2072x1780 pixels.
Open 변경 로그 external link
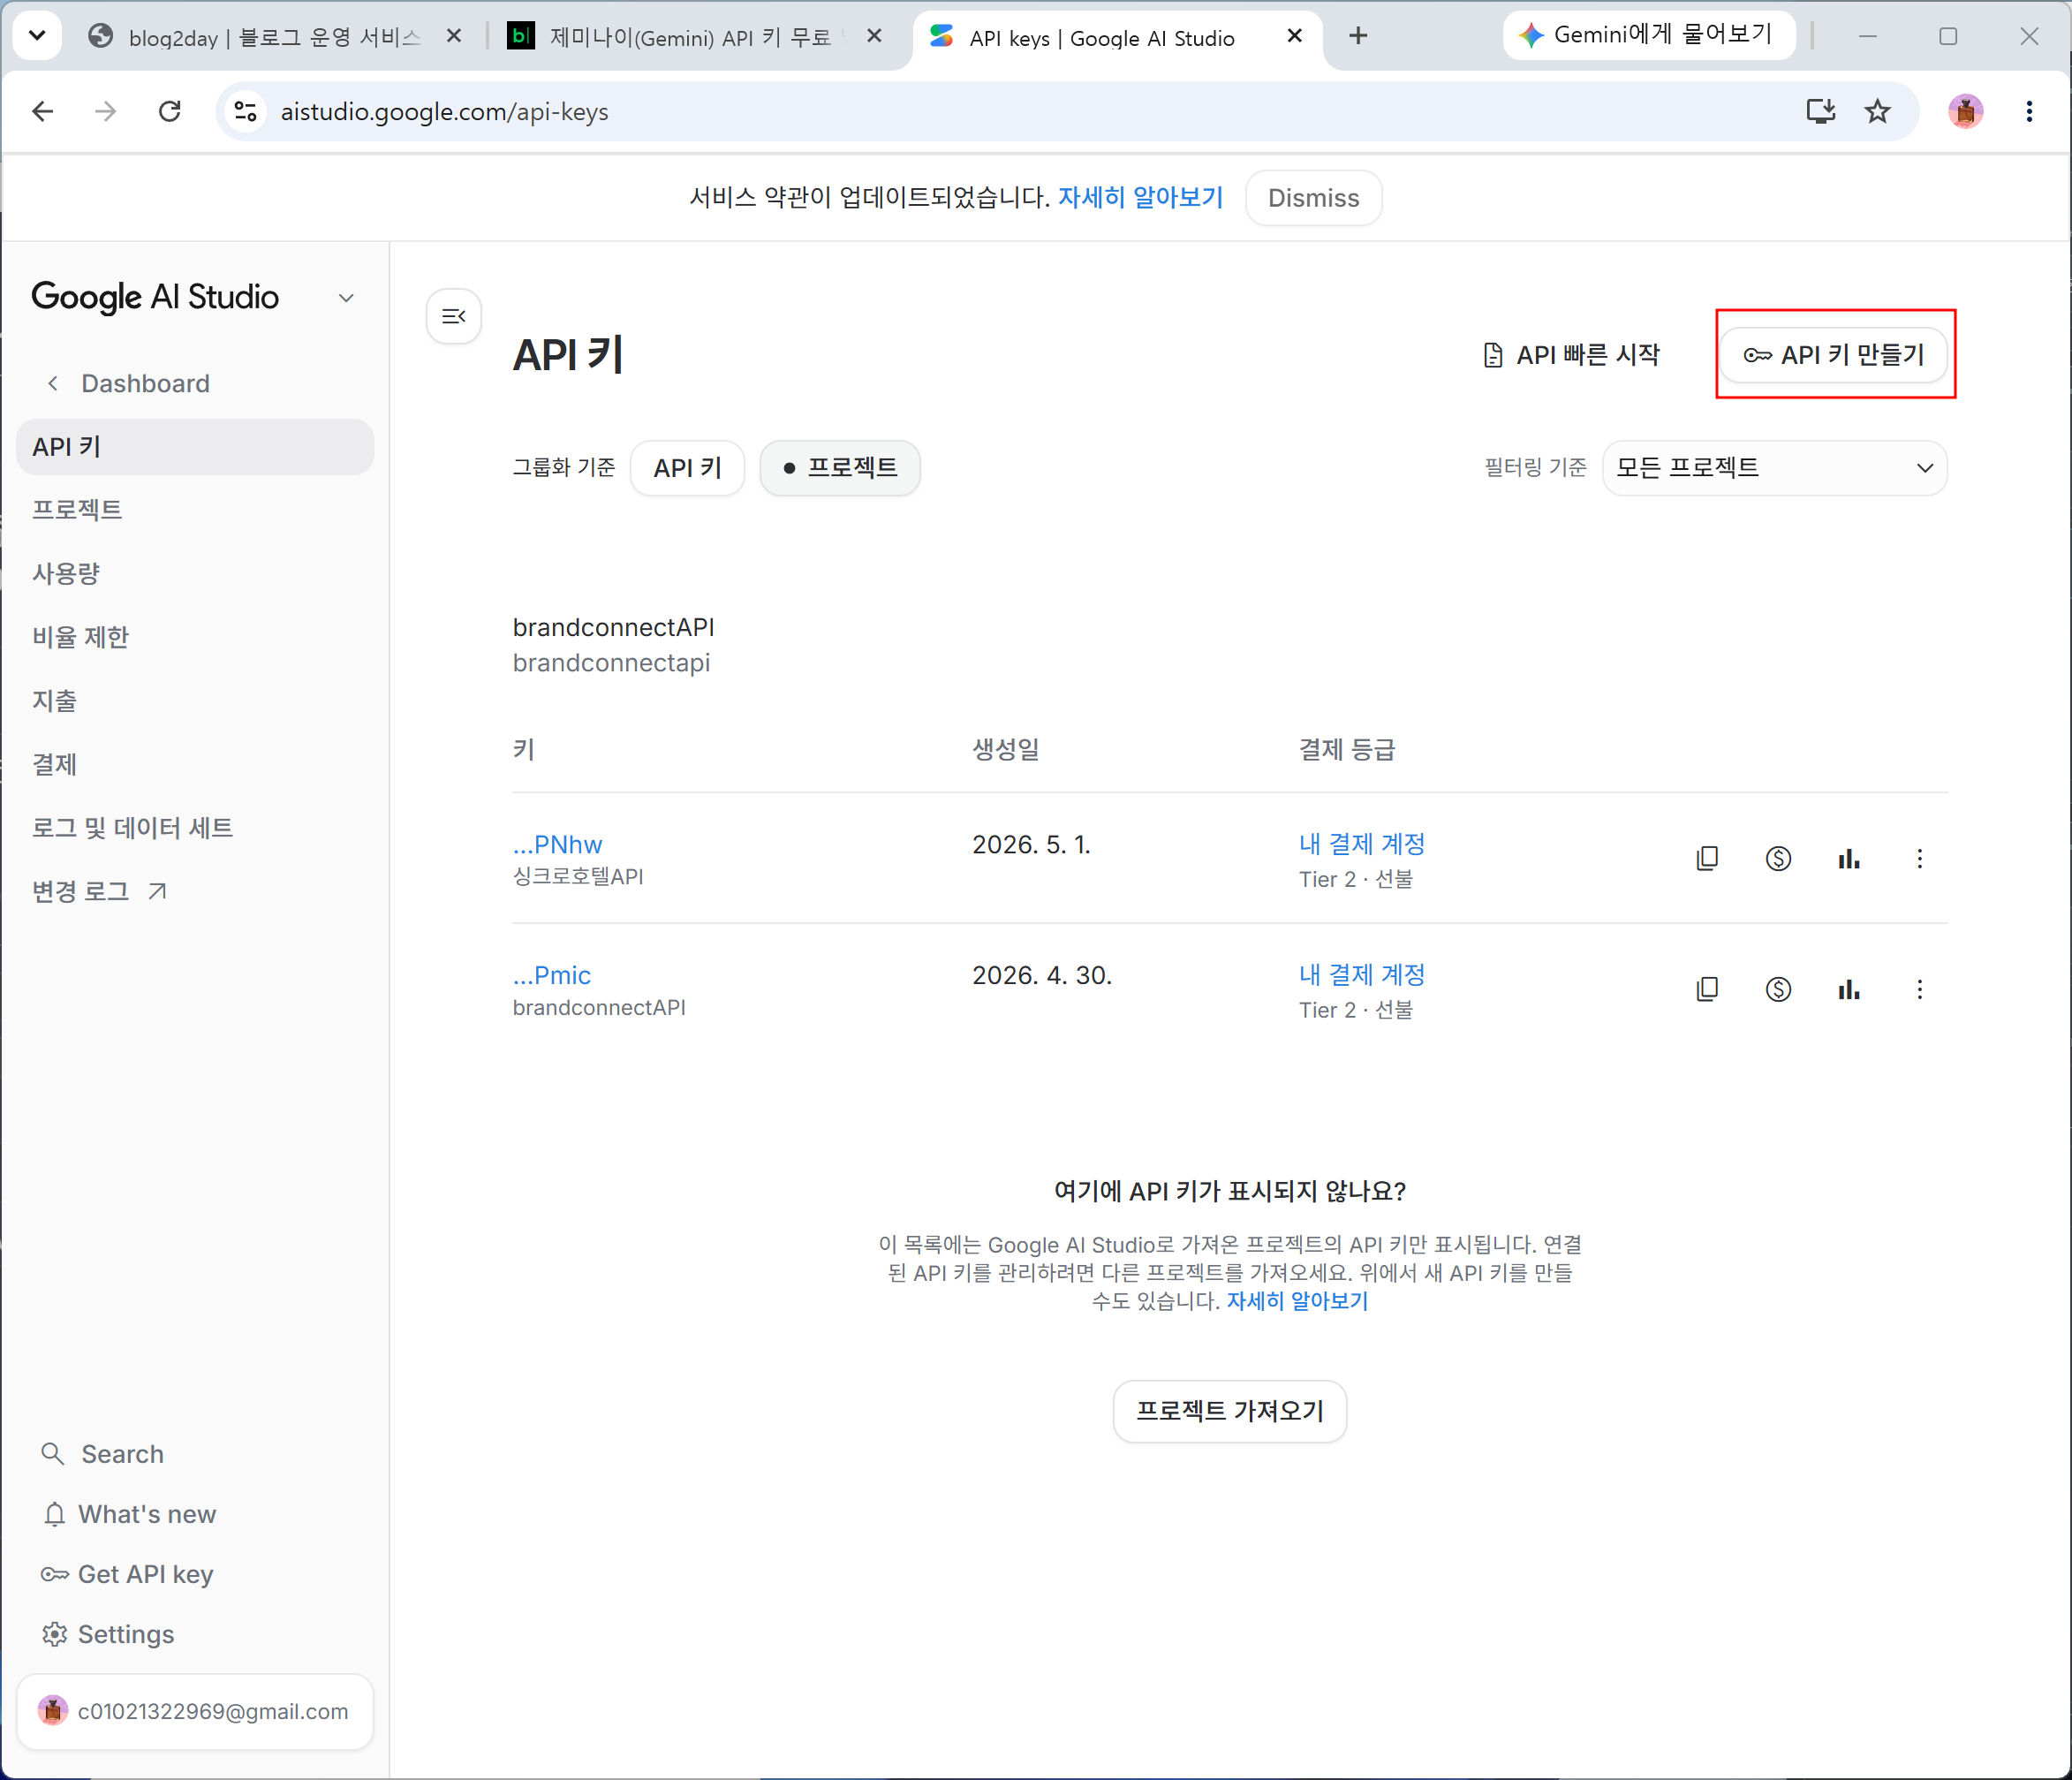point(99,891)
